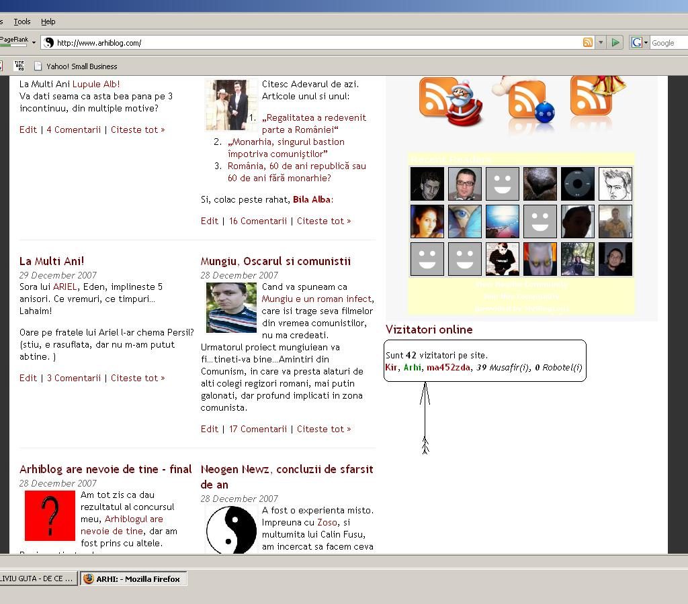
Task: Open '16 Comentarii' link
Action: pyautogui.click(x=258, y=221)
